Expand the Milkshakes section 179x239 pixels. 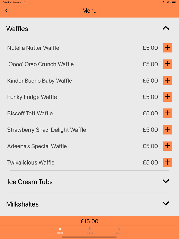tap(166, 204)
